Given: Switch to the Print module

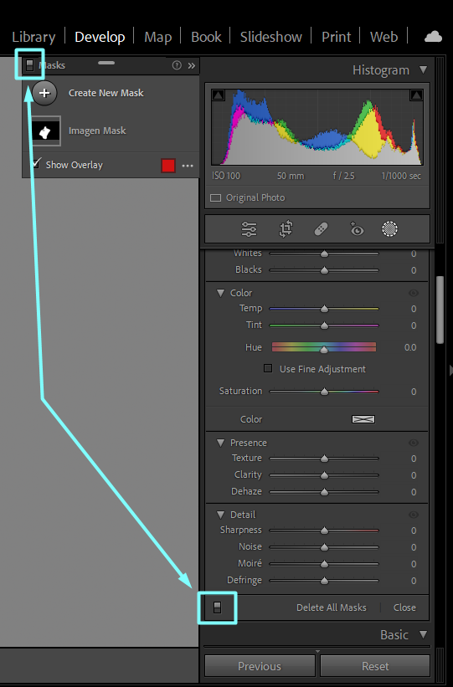Looking at the screenshot, I should (337, 37).
